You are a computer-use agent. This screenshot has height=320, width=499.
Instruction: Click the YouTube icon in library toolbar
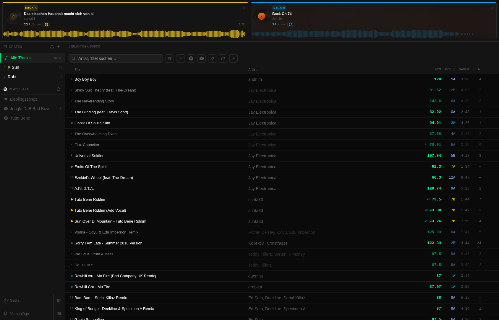pyautogui.click(x=202, y=58)
